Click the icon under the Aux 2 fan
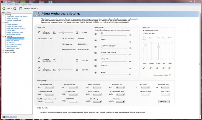 169,68
